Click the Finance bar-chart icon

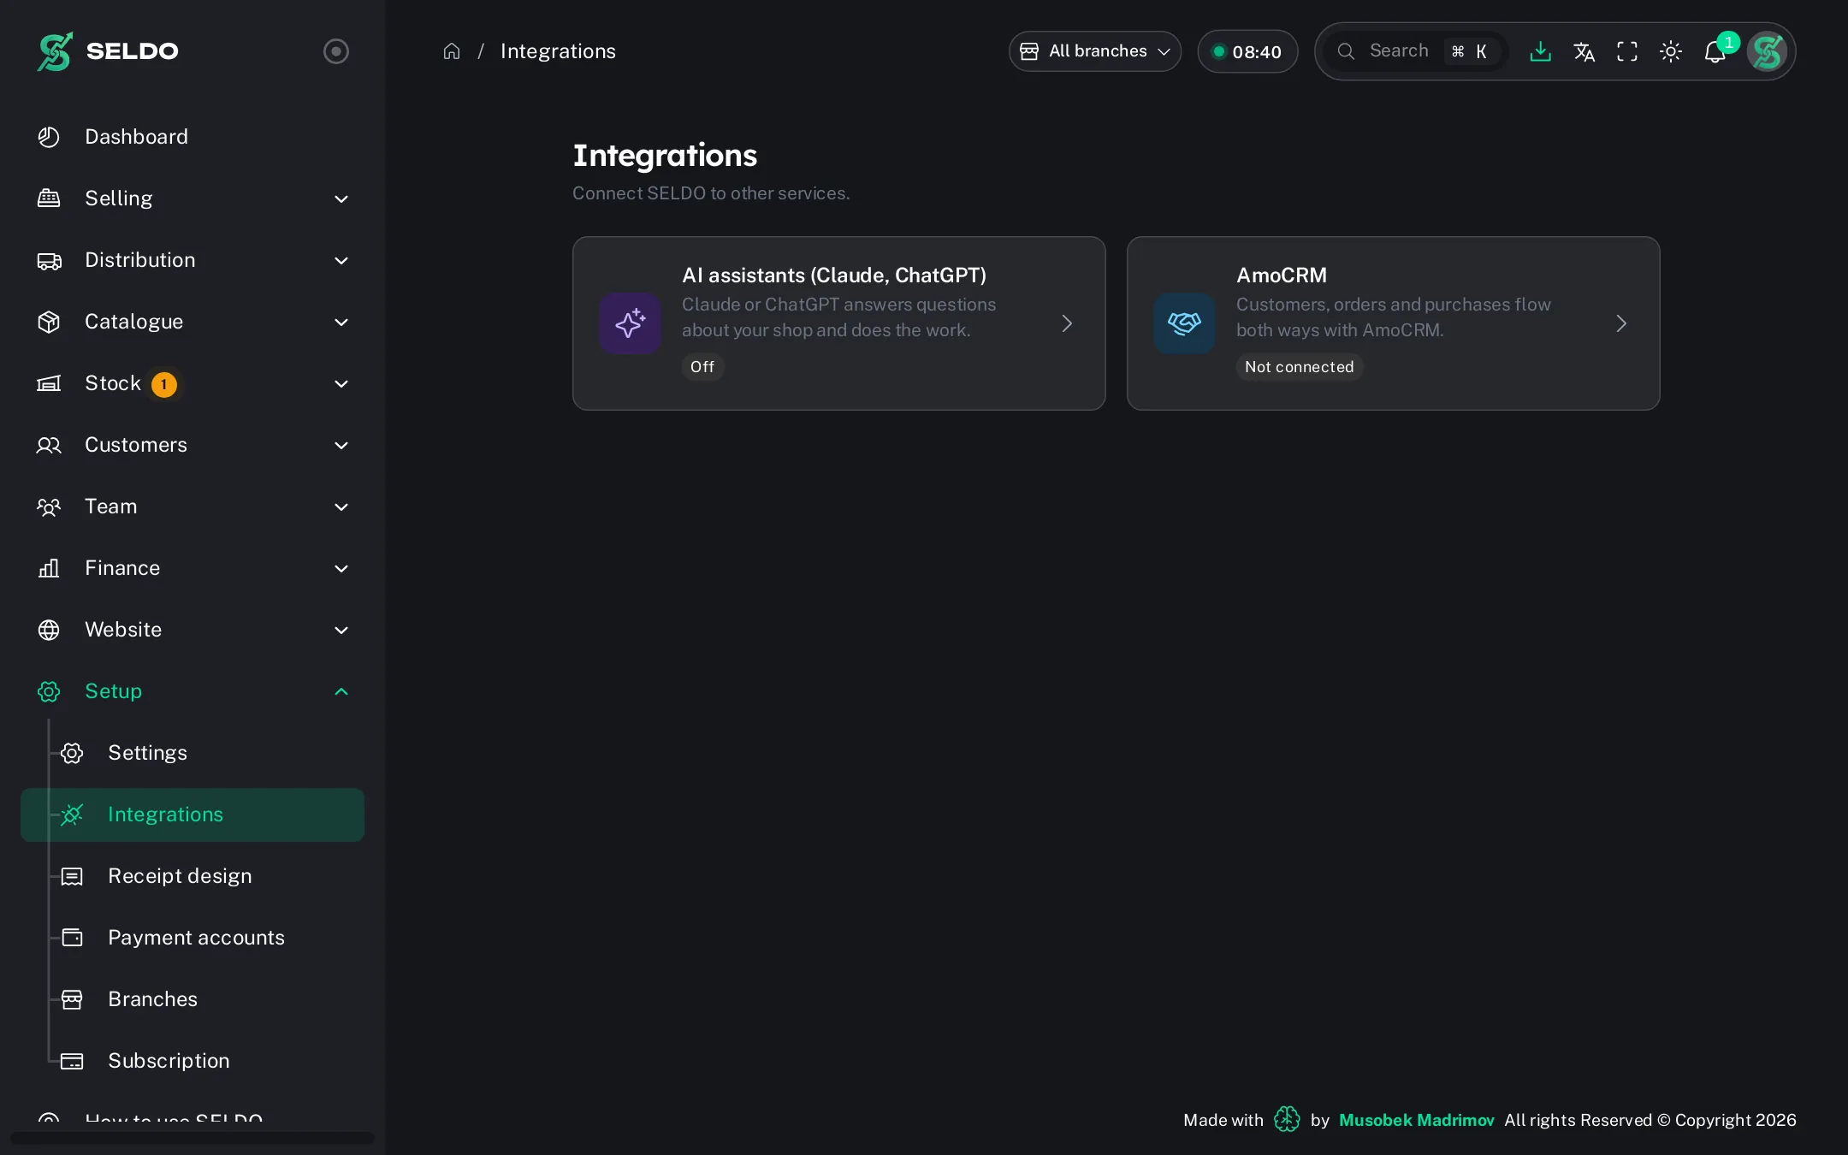click(49, 568)
